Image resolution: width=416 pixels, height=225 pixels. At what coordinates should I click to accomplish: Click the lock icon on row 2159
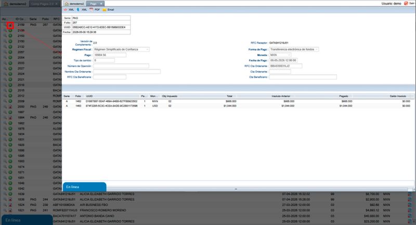(x=10, y=25)
